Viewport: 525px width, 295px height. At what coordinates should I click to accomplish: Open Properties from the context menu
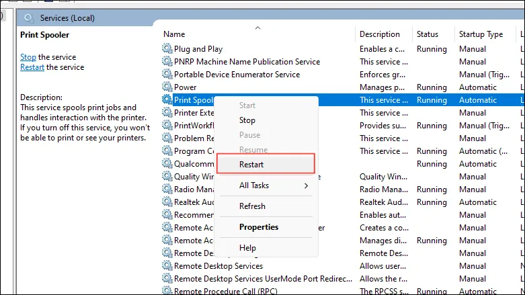tap(259, 227)
